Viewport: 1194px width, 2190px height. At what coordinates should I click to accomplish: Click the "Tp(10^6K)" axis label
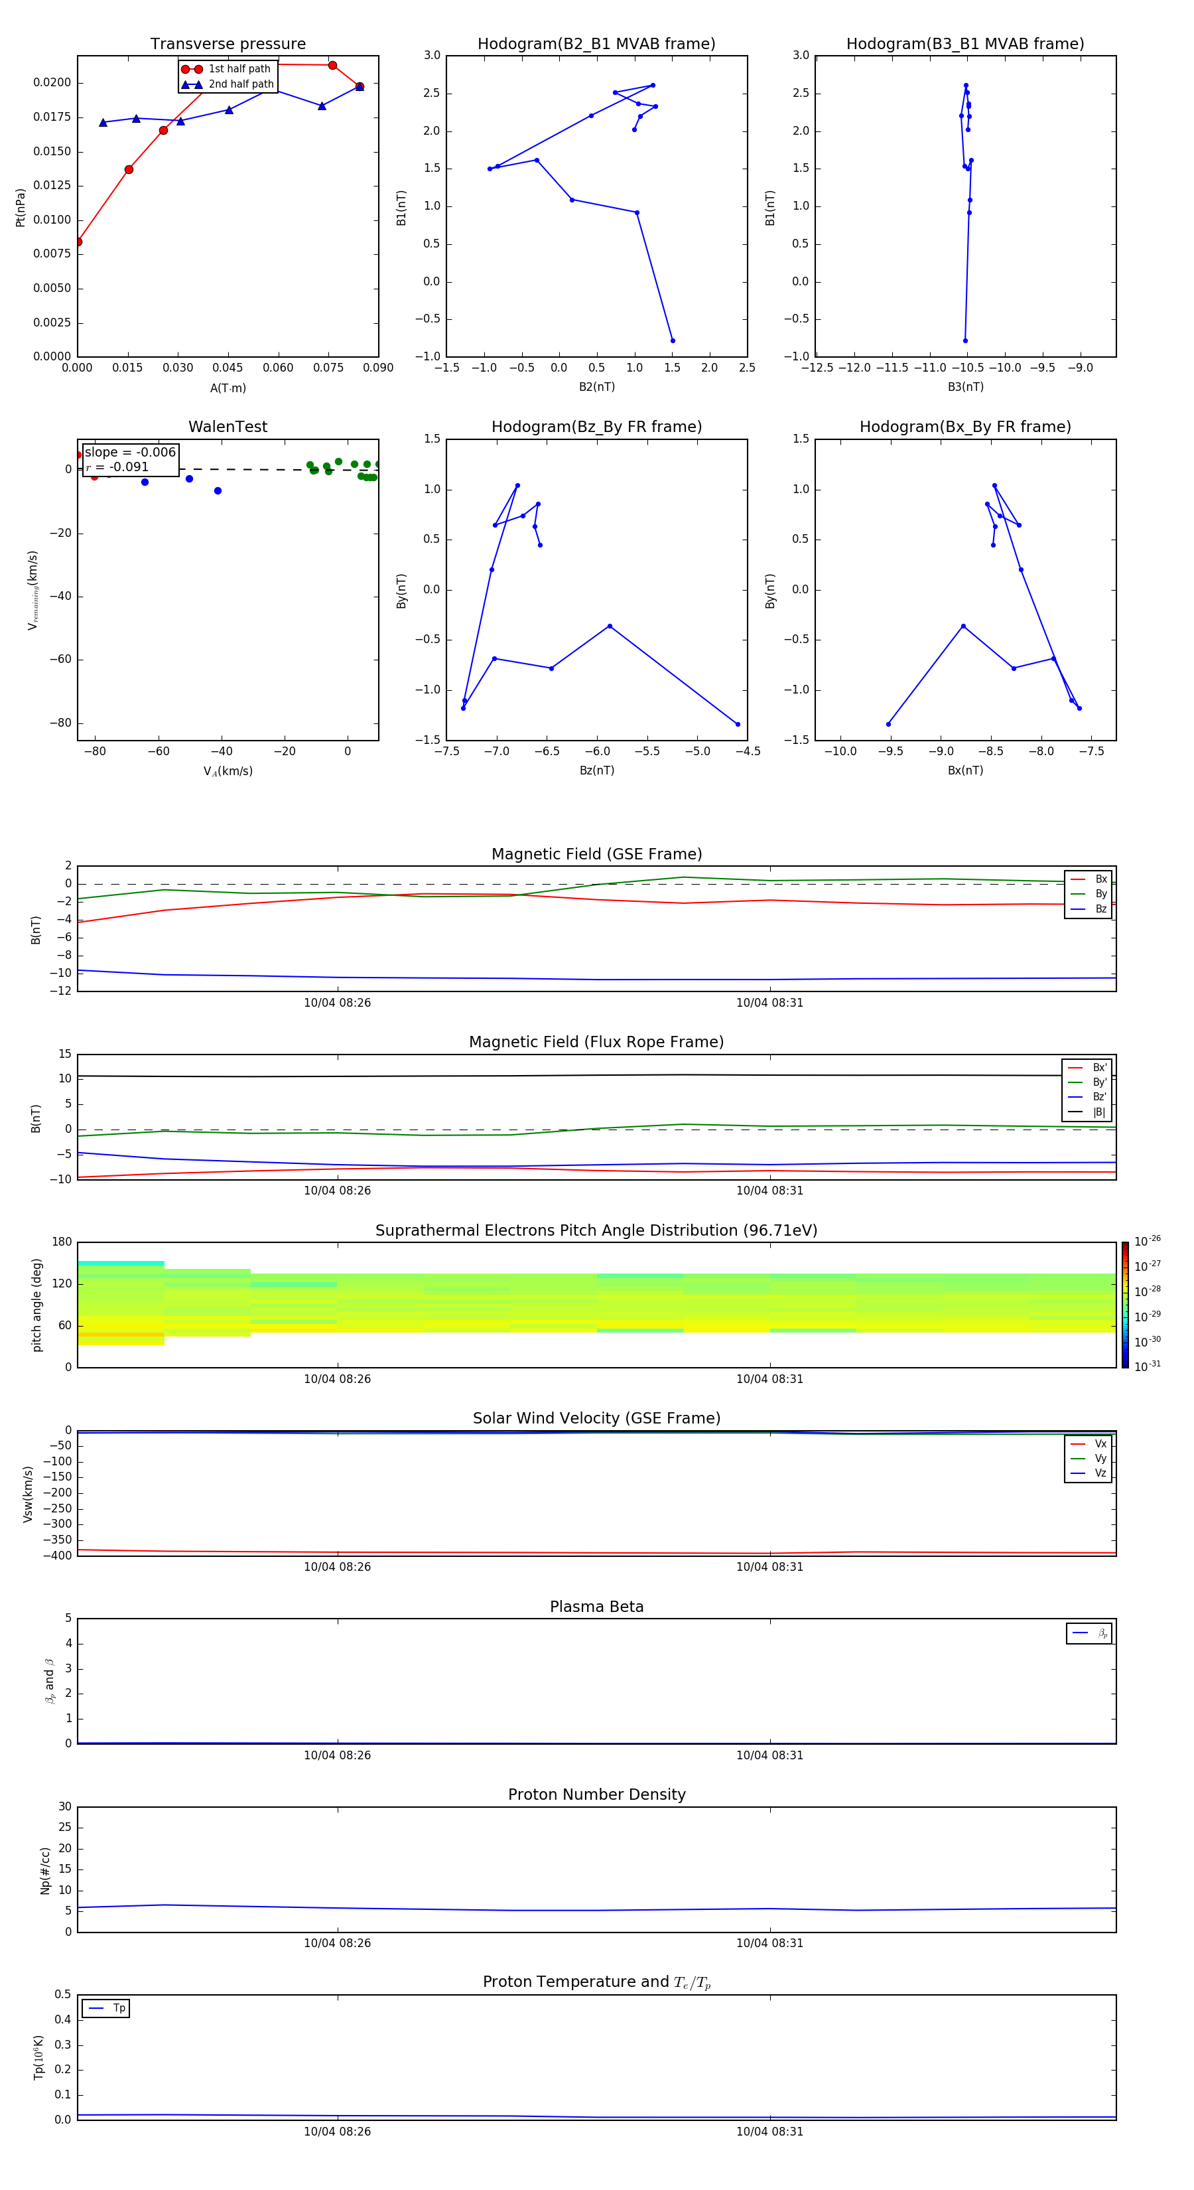tap(38, 2057)
